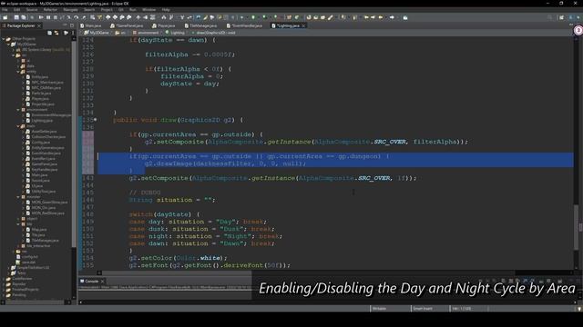The width and height of the screenshot is (583, 327).
Task: Click the Quick Access search icon
Action: click(x=549, y=17)
